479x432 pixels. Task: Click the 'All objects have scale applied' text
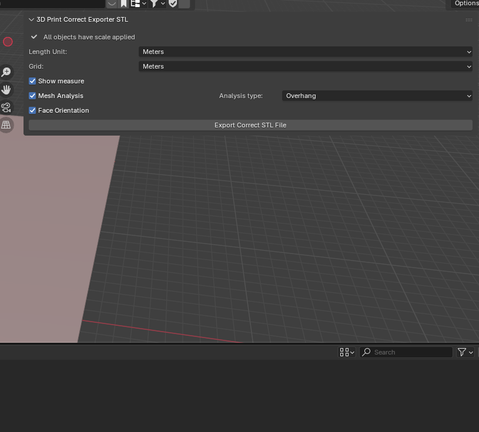tap(89, 37)
